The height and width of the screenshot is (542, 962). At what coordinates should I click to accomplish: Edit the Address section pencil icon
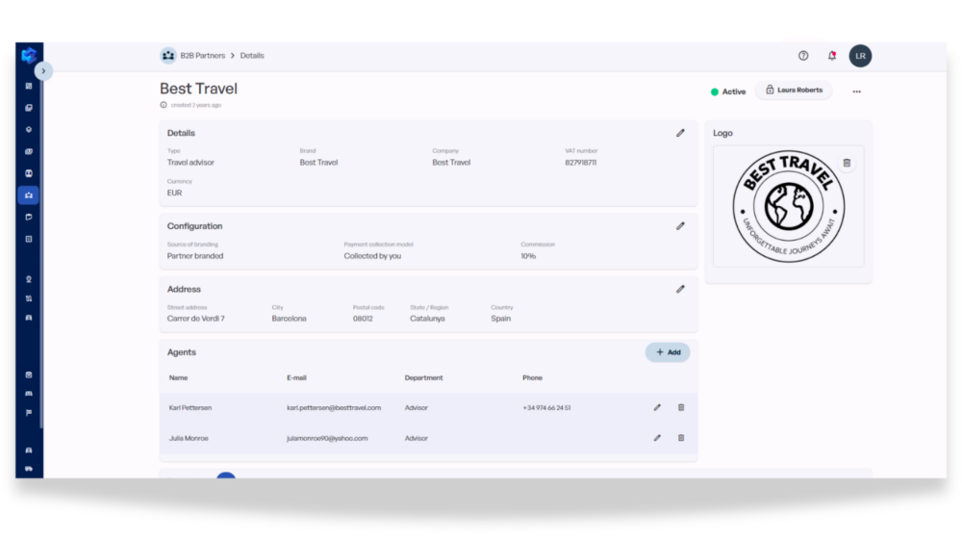[680, 289]
